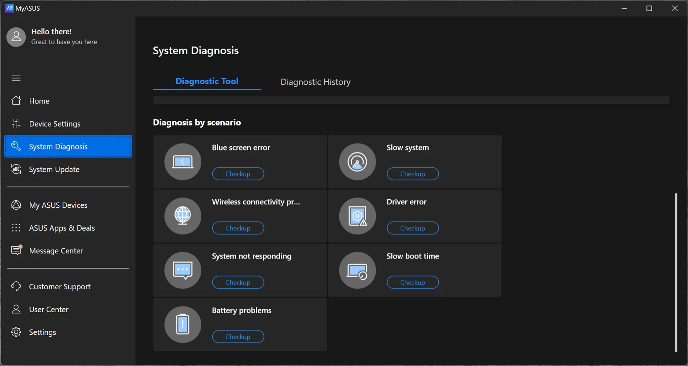
Task: Click the 'Battery problems' title text
Action: pos(242,310)
